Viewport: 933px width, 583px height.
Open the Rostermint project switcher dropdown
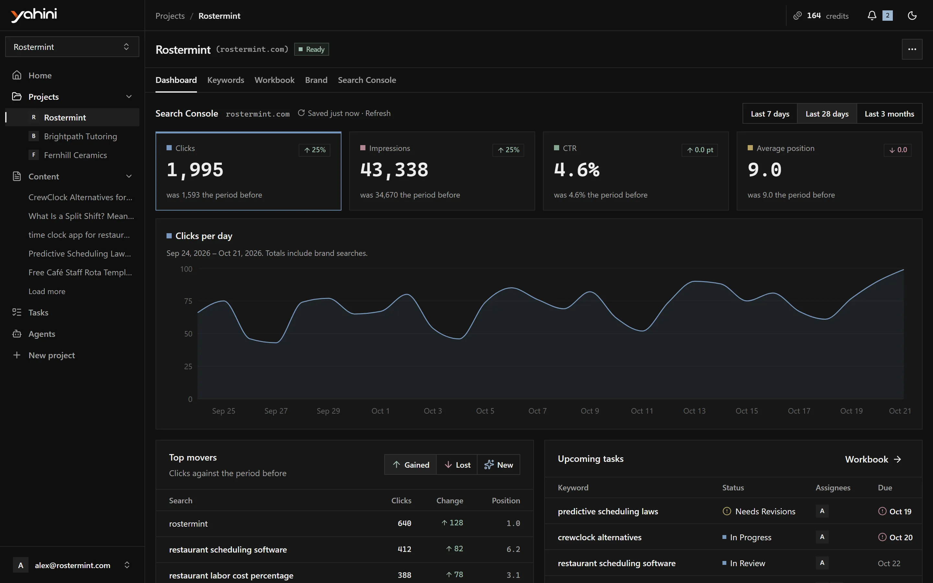pyautogui.click(x=72, y=47)
